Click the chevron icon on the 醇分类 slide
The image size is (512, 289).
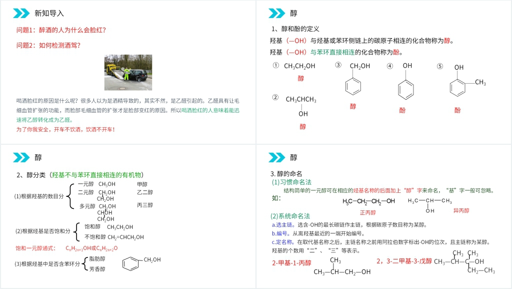(x=21, y=158)
